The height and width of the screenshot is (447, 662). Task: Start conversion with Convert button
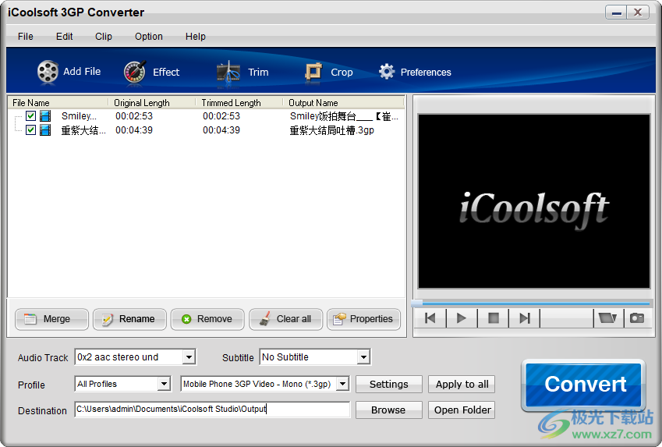coord(583,385)
